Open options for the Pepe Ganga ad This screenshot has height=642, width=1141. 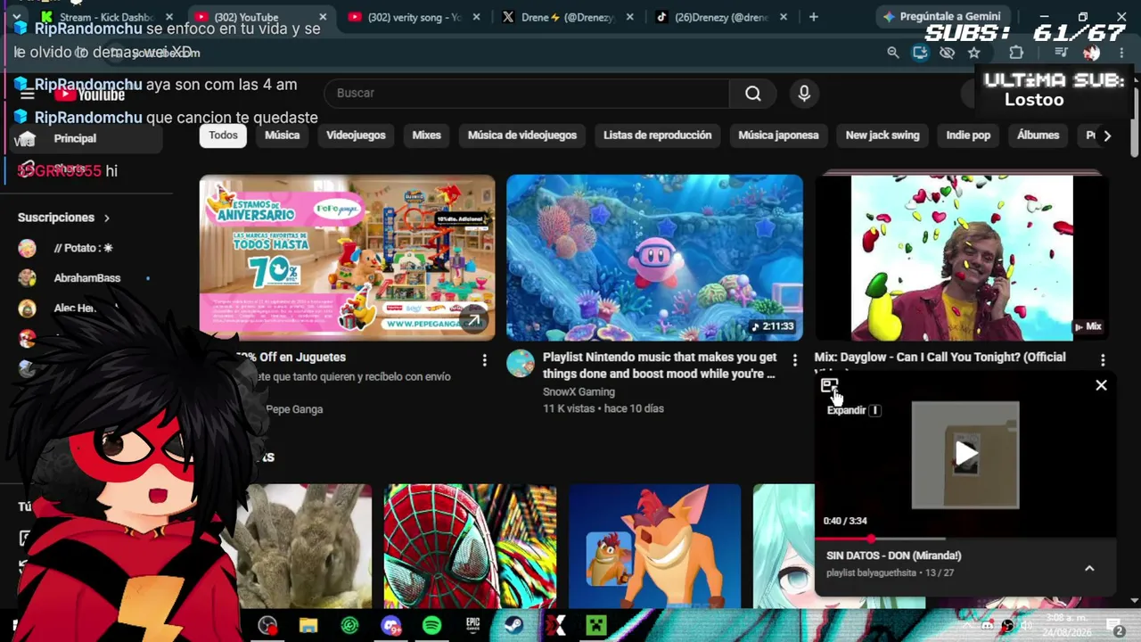click(484, 359)
